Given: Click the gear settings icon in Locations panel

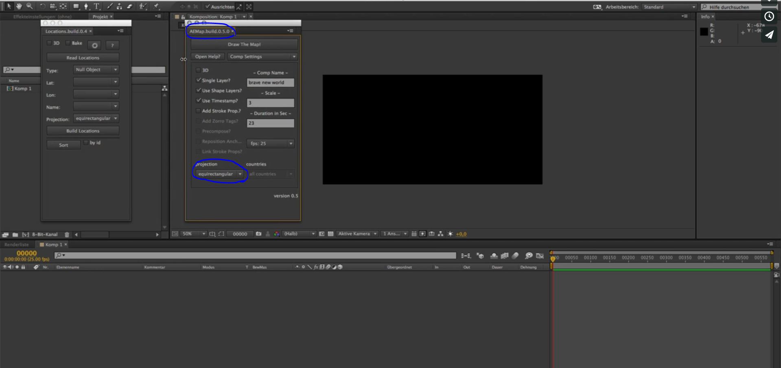Looking at the screenshot, I should coord(94,45).
